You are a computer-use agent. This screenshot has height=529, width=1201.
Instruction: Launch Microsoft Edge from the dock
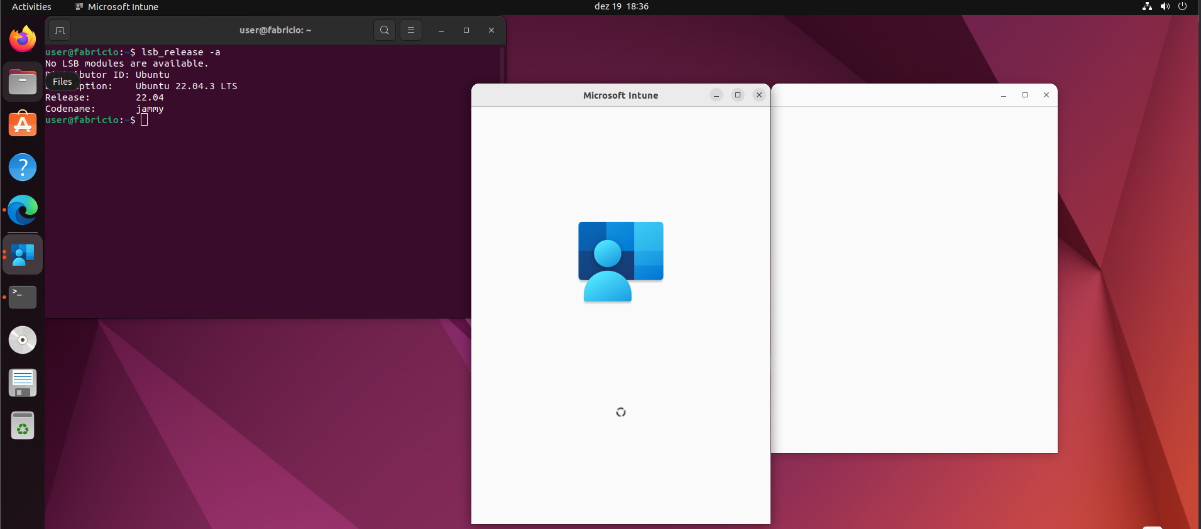[x=23, y=210]
